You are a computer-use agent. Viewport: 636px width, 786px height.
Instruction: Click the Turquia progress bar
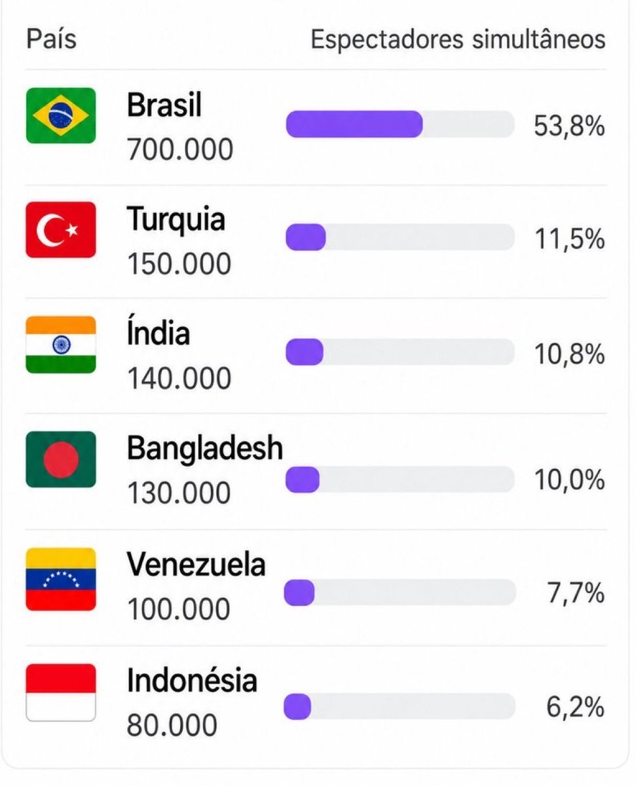(400, 237)
